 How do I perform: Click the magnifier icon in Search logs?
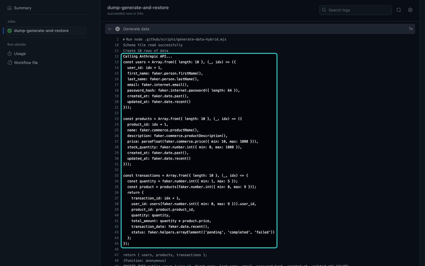tap(323, 10)
